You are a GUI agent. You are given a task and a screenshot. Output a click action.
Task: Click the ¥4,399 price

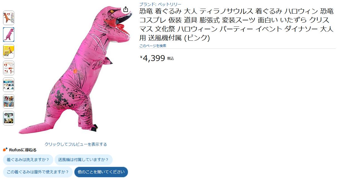point(153,58)
